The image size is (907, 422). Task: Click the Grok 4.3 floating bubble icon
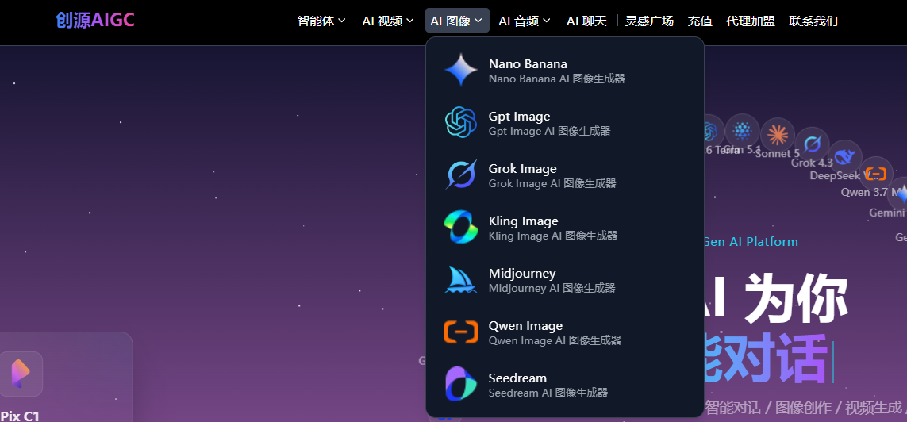pyautogui.click(x=812, y=144)
